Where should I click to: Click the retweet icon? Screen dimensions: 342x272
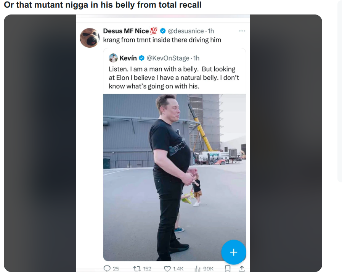(x=137, y=269)
